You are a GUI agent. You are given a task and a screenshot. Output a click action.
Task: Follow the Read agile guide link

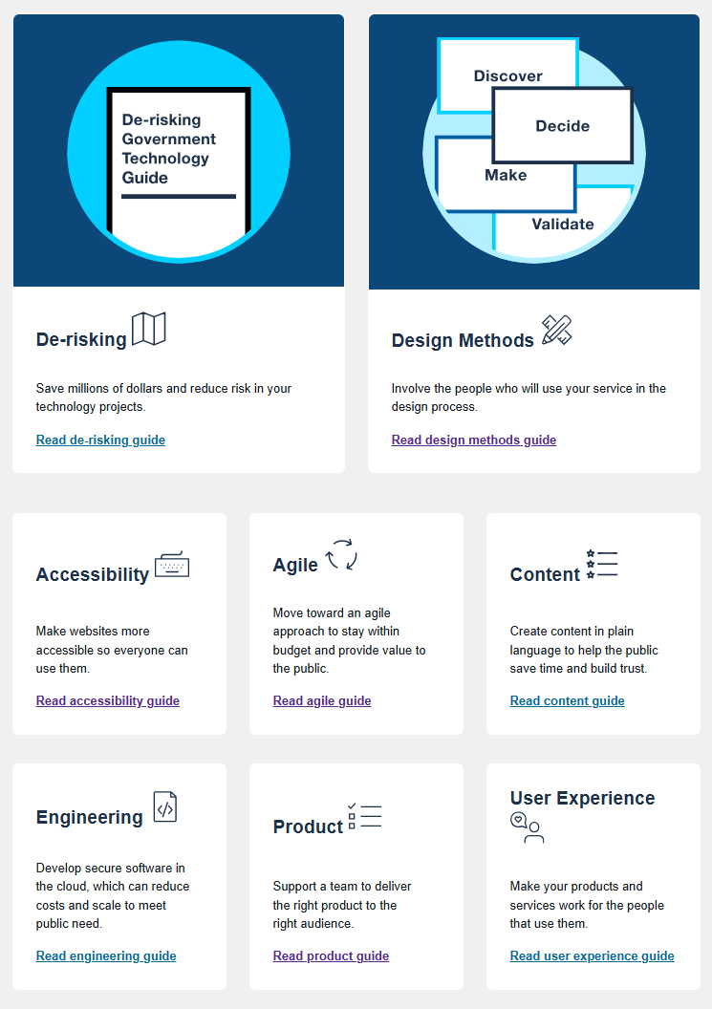(x=321, y=701)
